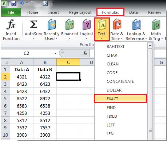
Task: Expand the Name Box dropdown arrow
Action: tap(55, 53)
